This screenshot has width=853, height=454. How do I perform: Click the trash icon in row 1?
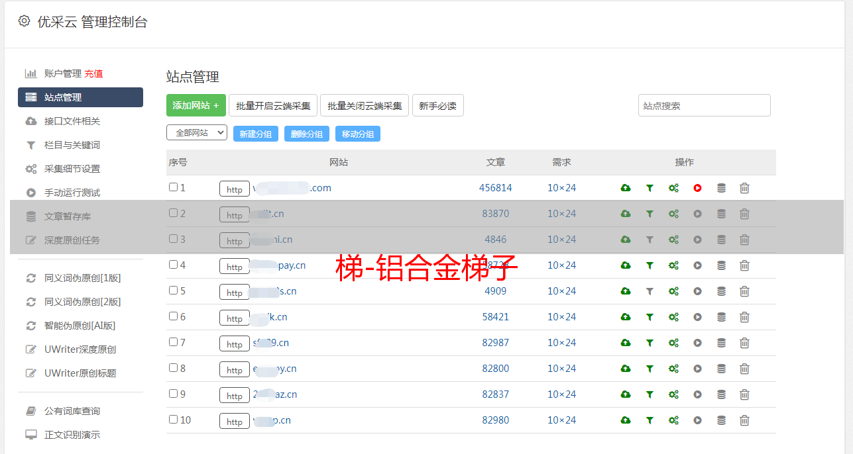(x=744, y=188)
